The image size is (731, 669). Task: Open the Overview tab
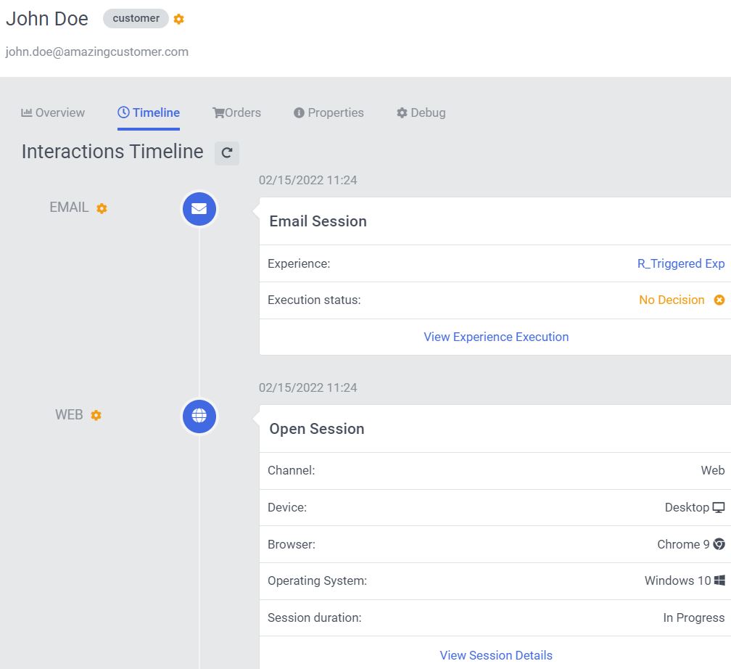[x=53, y=112]
